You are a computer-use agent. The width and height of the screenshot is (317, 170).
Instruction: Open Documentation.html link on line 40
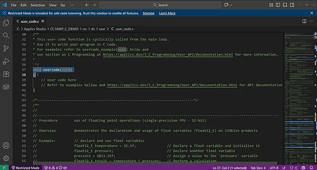point(172,85)
